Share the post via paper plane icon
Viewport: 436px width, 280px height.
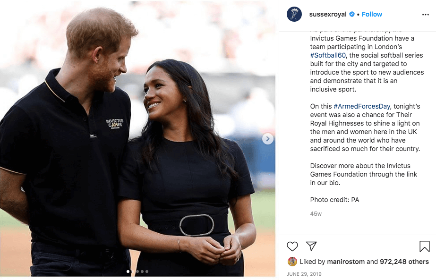pyautogui.click(x=311, y=246)
